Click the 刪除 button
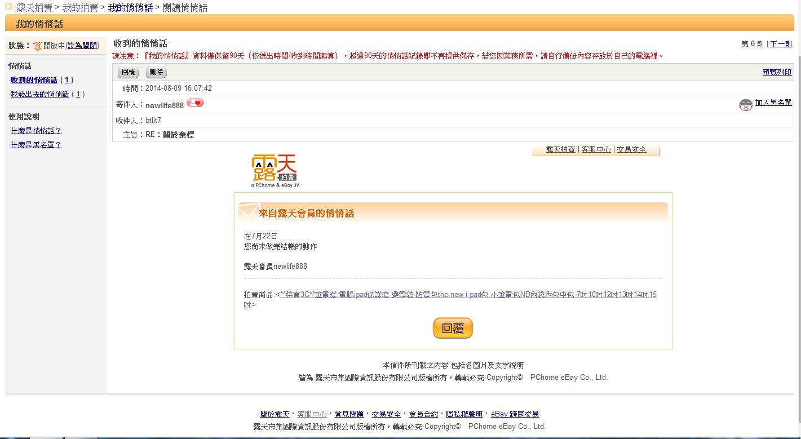Viewport: 801px width, 439px height. [x=156, y=72]
